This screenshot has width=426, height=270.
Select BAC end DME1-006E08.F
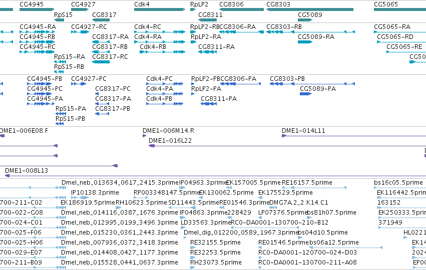tap(2, 136)
